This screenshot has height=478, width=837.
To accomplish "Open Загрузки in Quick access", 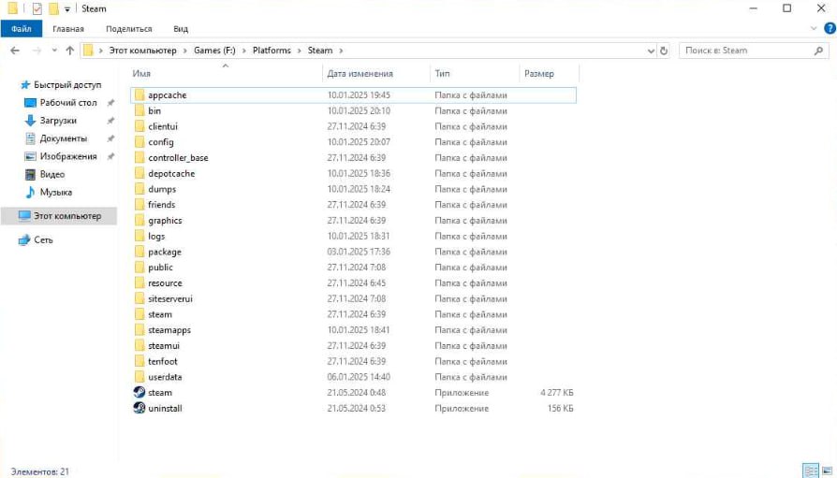I will (58, 121).
